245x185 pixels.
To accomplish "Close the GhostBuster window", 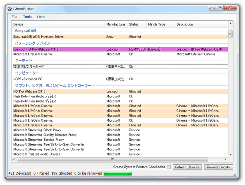I will point(230,8).
